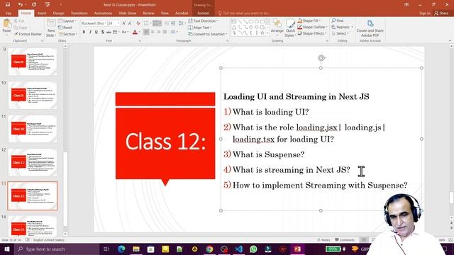
Task: Toggle bulleted list
Action: point(147,23)
